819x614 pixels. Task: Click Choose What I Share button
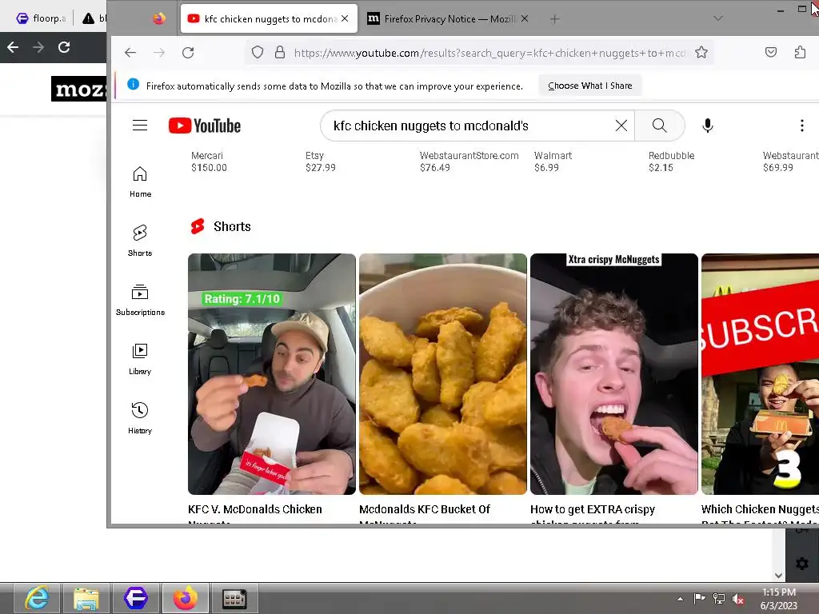589,86
